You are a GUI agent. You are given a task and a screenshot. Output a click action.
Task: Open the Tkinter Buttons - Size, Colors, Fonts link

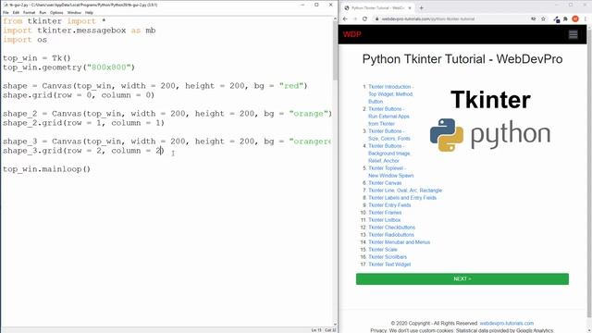point(388,135)
